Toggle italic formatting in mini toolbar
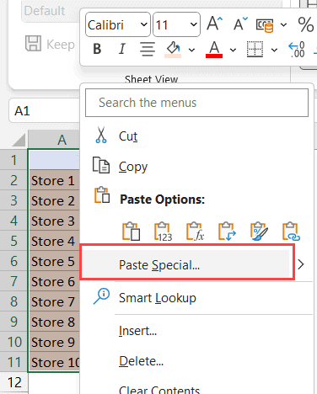The height and width of the screenshot is (394, 317). coord(121,49)
